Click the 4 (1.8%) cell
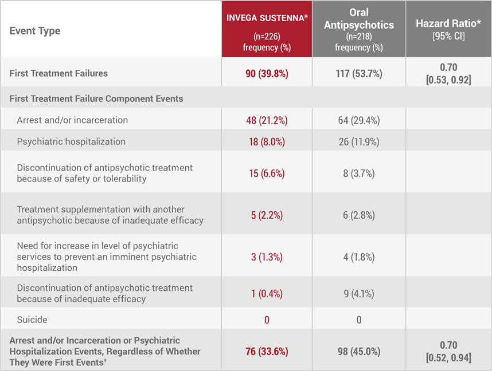Viewport: 492px width, 371px height. click(359, 257)
